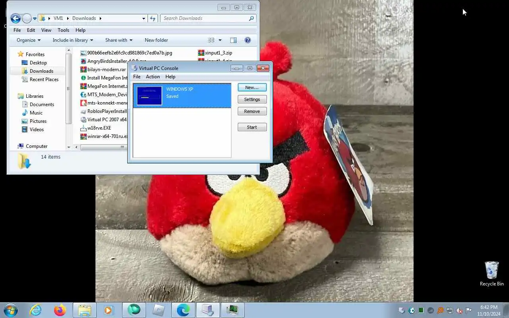Open the File menu in Virtual PC Console

[x=137, y=77]
